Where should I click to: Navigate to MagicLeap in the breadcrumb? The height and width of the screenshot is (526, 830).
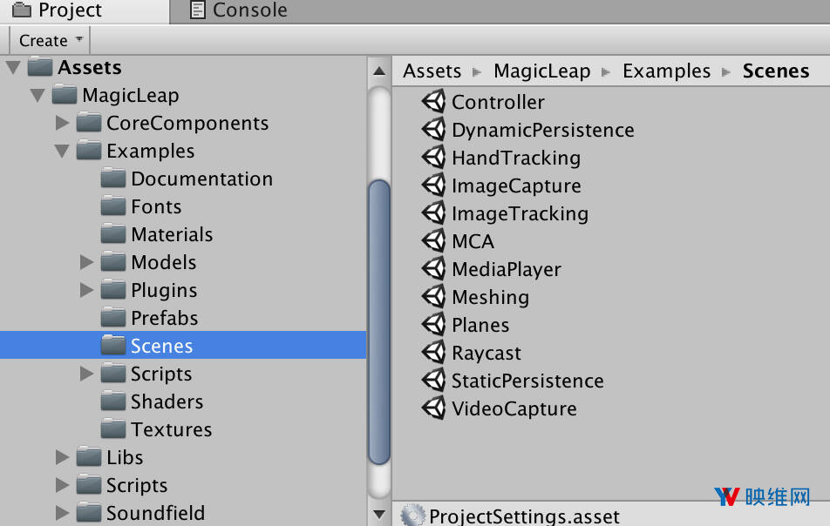coord(541,71)
